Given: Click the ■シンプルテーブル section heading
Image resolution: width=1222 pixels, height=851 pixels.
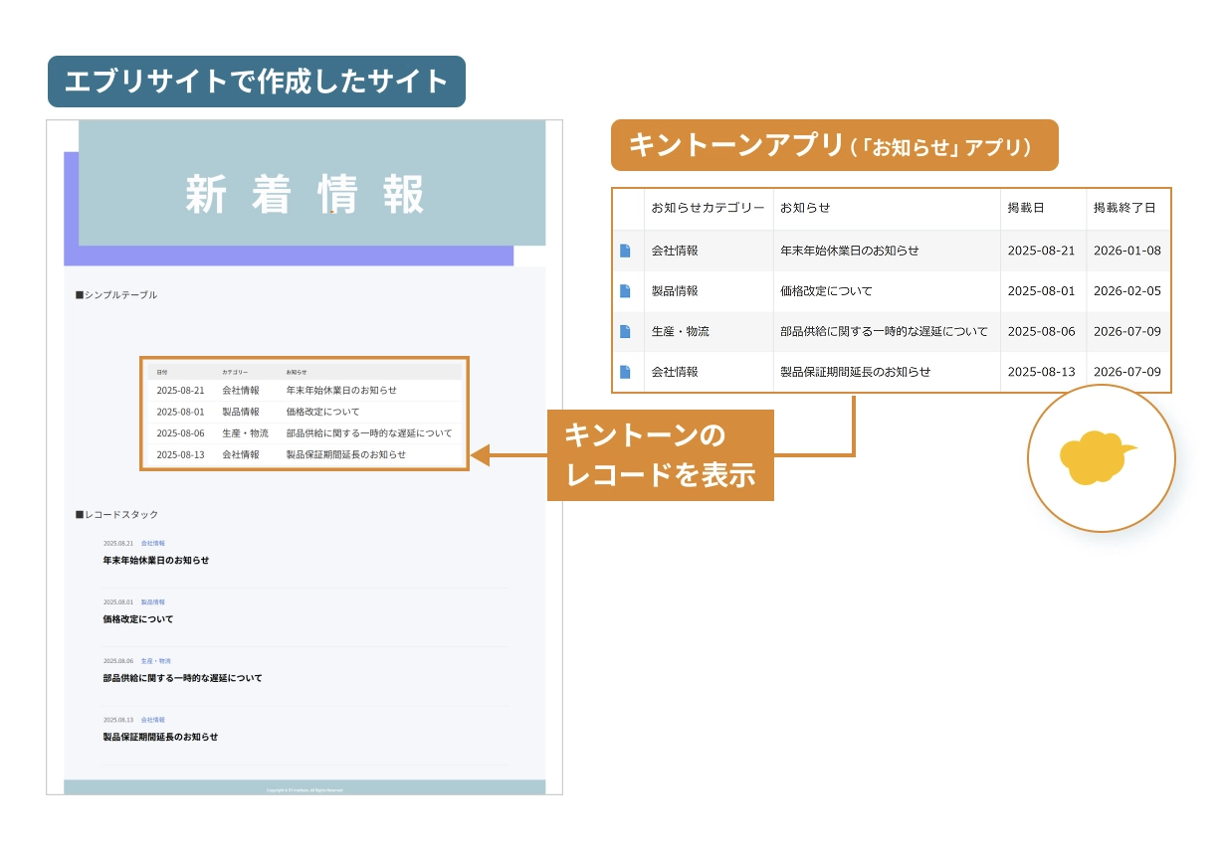Looking at the screenshot, I should [116, 295].
